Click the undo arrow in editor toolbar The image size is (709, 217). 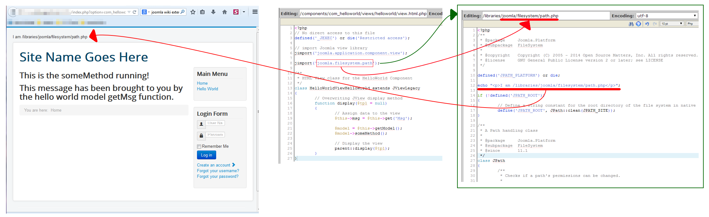pyautogui.click(x=647, y=24)
